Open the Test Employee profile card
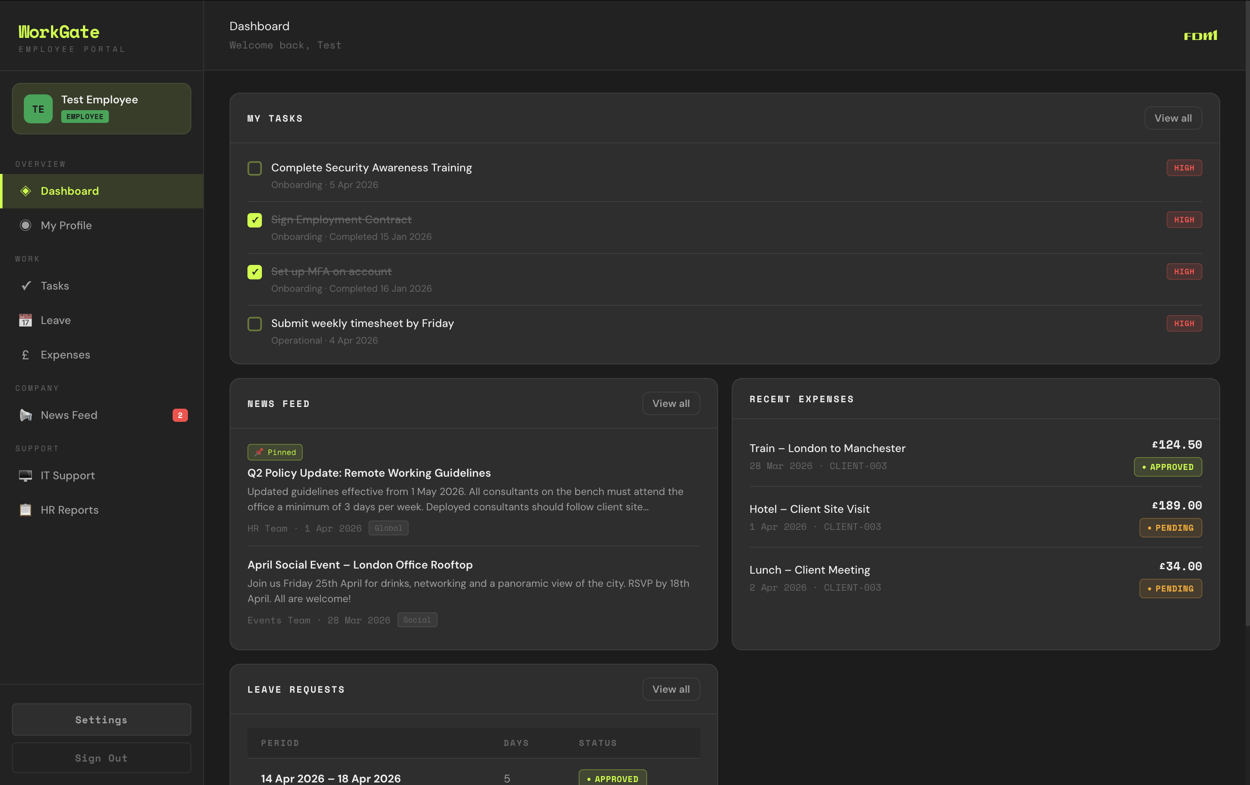This screenshot has width=1250, height=785. click(x=102, y=108)
